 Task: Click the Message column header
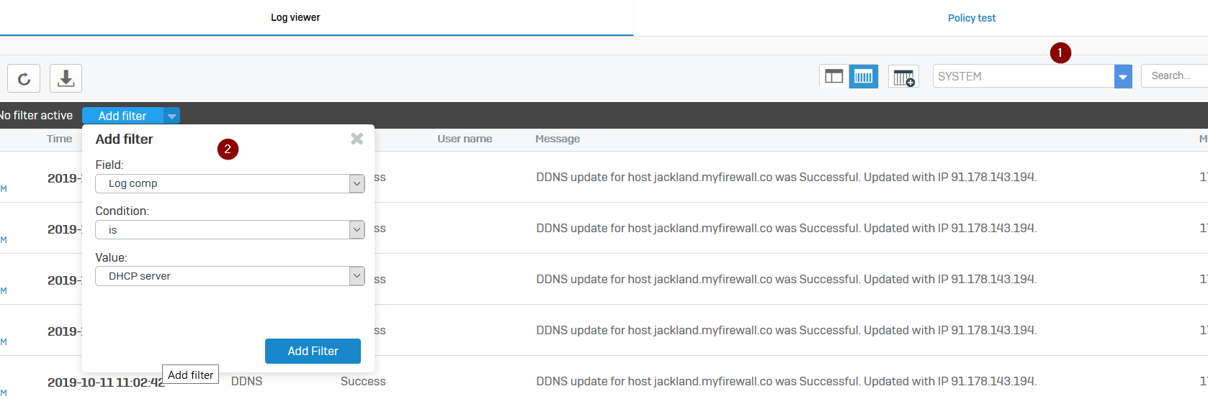click(x=557, y=139)
